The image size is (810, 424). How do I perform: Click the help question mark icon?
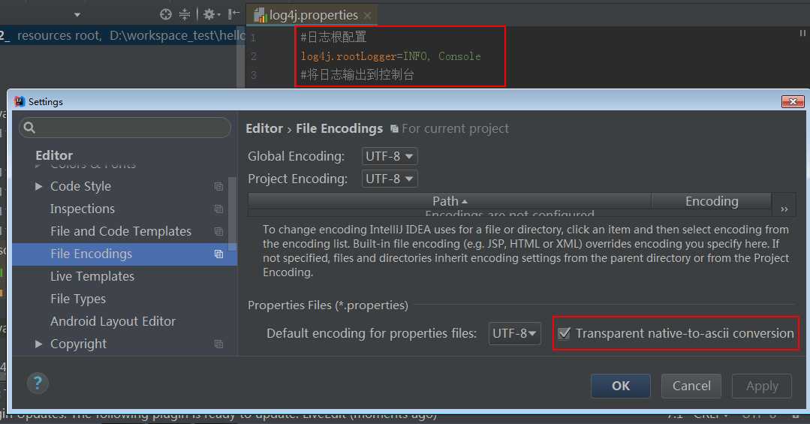click(x=38, y=383)
